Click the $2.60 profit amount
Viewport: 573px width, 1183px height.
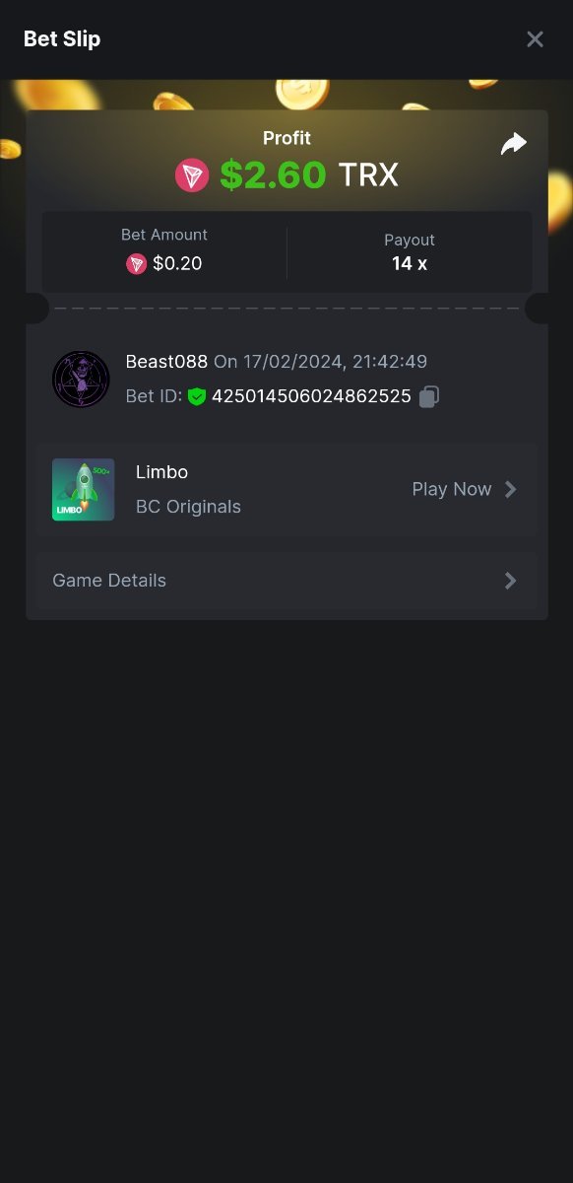273,175
